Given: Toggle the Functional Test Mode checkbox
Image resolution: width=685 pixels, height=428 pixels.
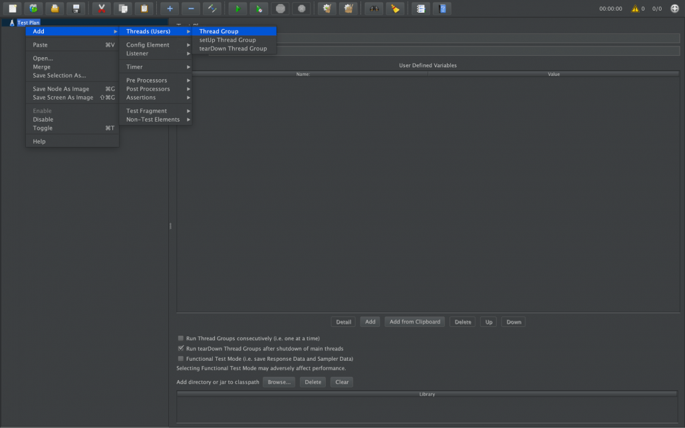Looking at the screenshot, I should point(181,358).
